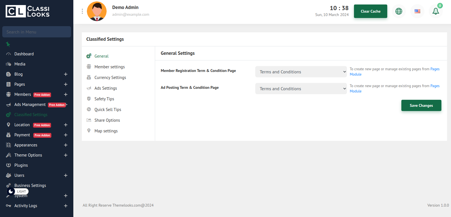
Task: Click the US flag language icon
Action: click(417, 11)
